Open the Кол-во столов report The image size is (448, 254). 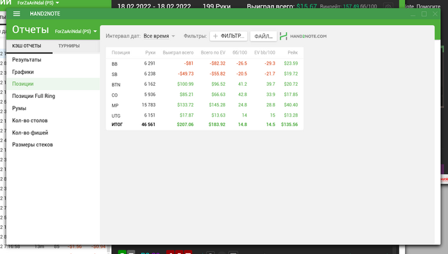[53, 120]
